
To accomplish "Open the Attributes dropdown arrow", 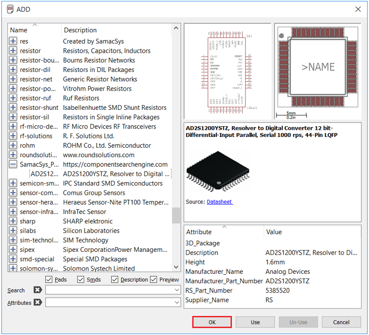I will tap(177, 302).
